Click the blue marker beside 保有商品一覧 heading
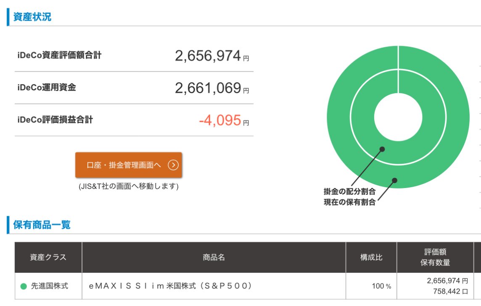This screenshot has width=481, height=306. tap(8, 225)
